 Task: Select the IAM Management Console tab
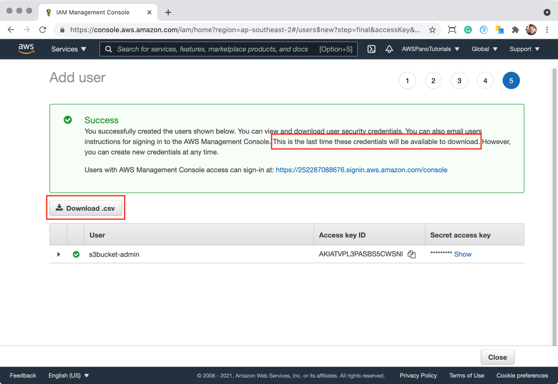coord(98,12)
